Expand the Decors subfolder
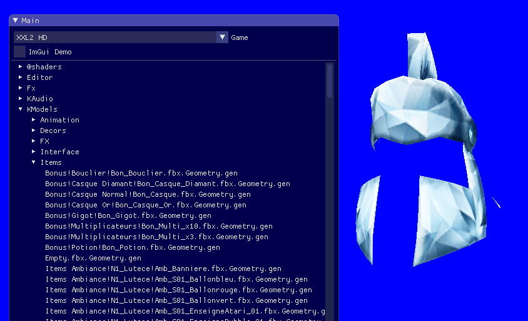Screen dimensions: 528x321 (x=34, y=130)
